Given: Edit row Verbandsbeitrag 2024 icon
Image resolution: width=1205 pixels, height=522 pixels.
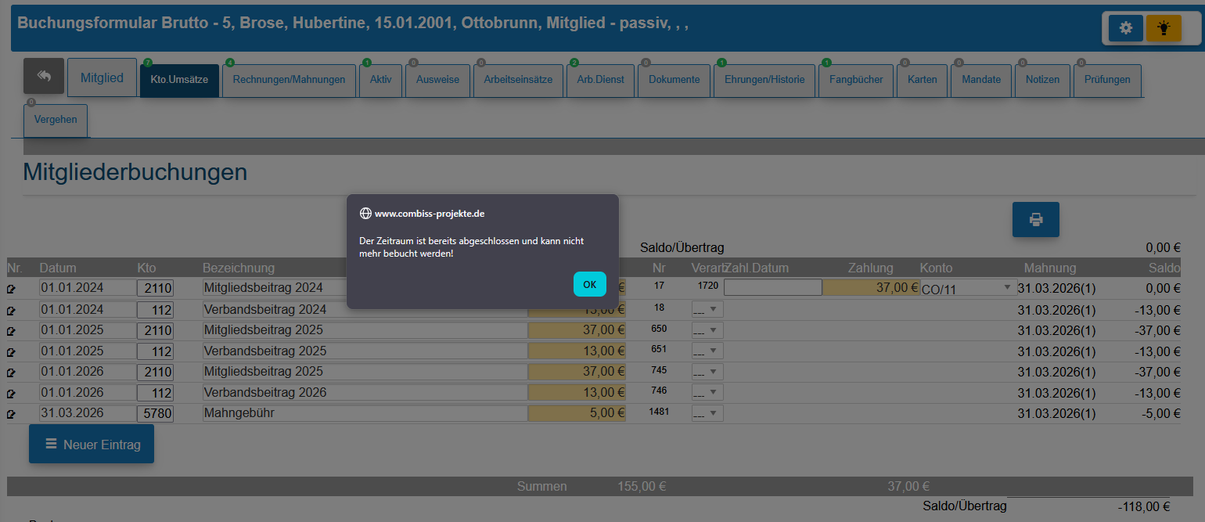Looking at the screenshot, I should click(x=11, y=310).
